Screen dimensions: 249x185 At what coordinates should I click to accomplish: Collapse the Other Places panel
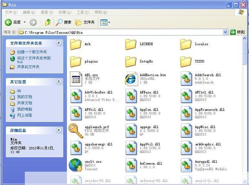pyautogui.click(x=59, y=81)
